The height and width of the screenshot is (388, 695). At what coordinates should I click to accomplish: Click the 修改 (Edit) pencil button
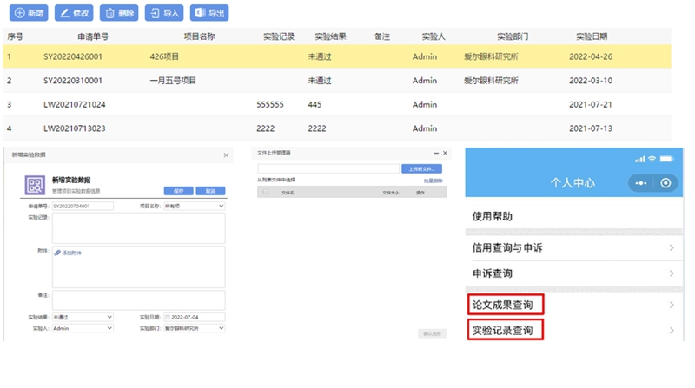pyautogui.click(x=74, y=13)
